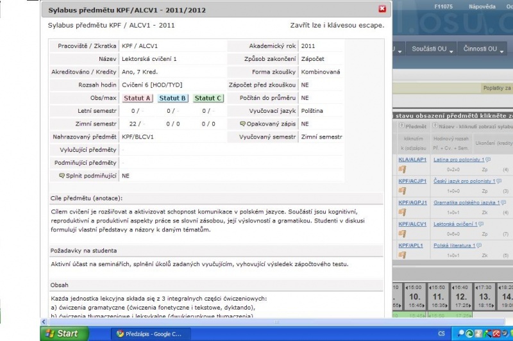Open KLA/ALAP1 course code link

(x=412, y=159)
